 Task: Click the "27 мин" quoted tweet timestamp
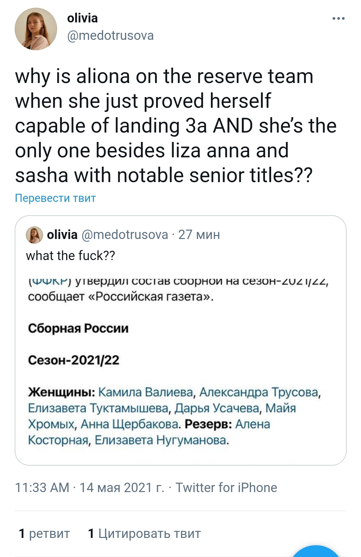(x=199, y=235)
